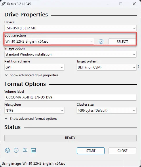Expand Show advanced drive properties
Viewport: 141px width, 167px height.
tap(31, 75)
